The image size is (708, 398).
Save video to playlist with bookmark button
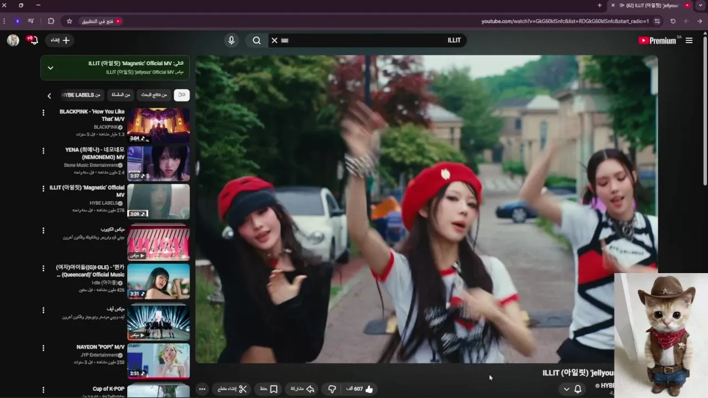[269, 389]
